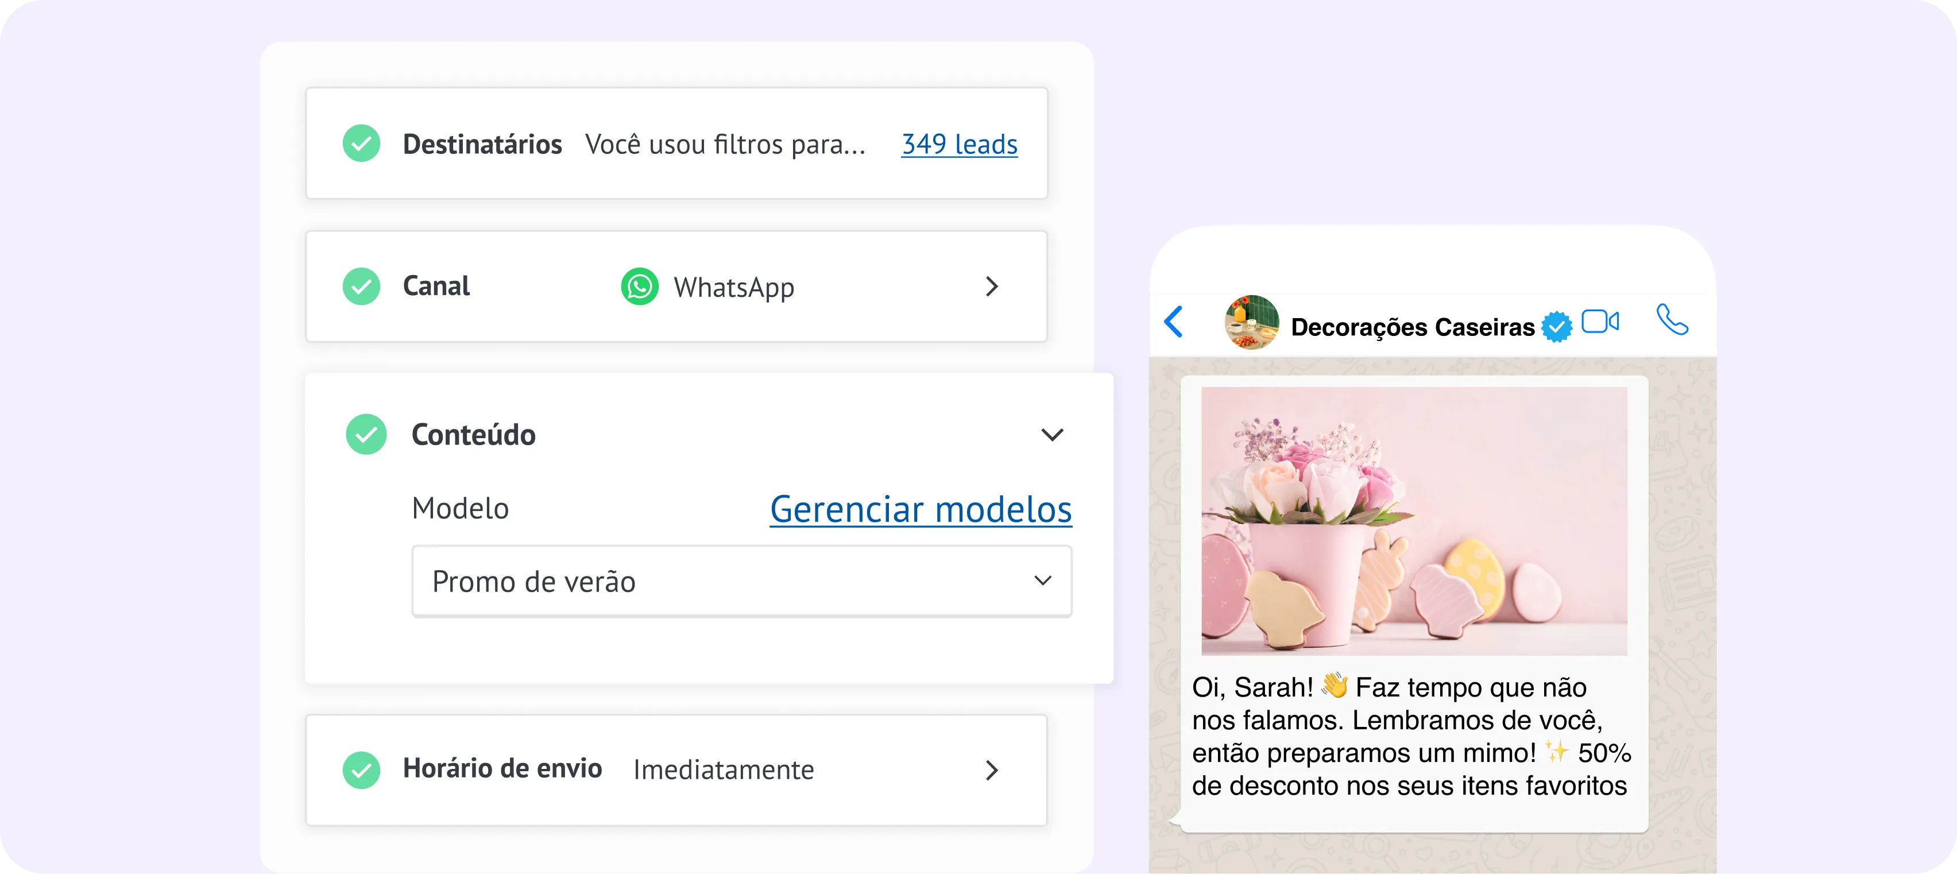This screenshot has width=1957, height=874.
Task: Click the blue verified badge beside Decorações Caseiras
Action: coord(1556,327)
